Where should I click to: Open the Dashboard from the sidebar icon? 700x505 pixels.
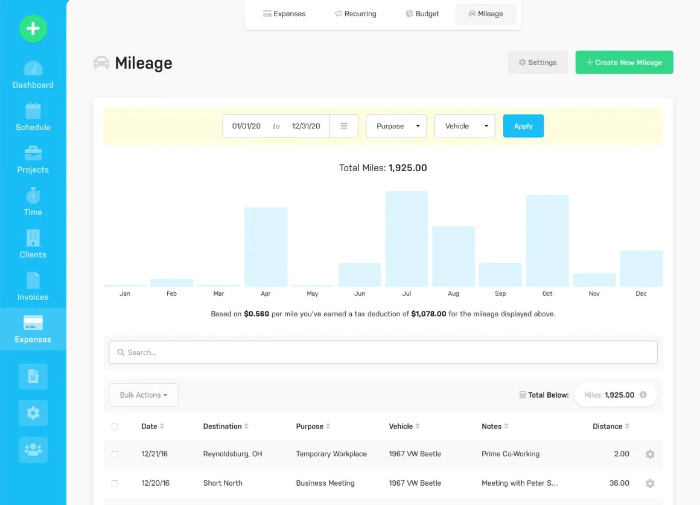coord(33,68)
